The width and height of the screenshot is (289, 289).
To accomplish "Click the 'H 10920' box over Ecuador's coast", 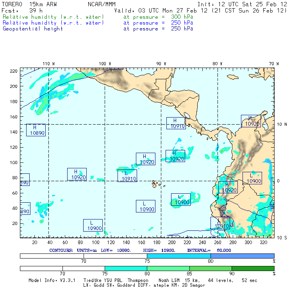I will (x=228, y=187).
